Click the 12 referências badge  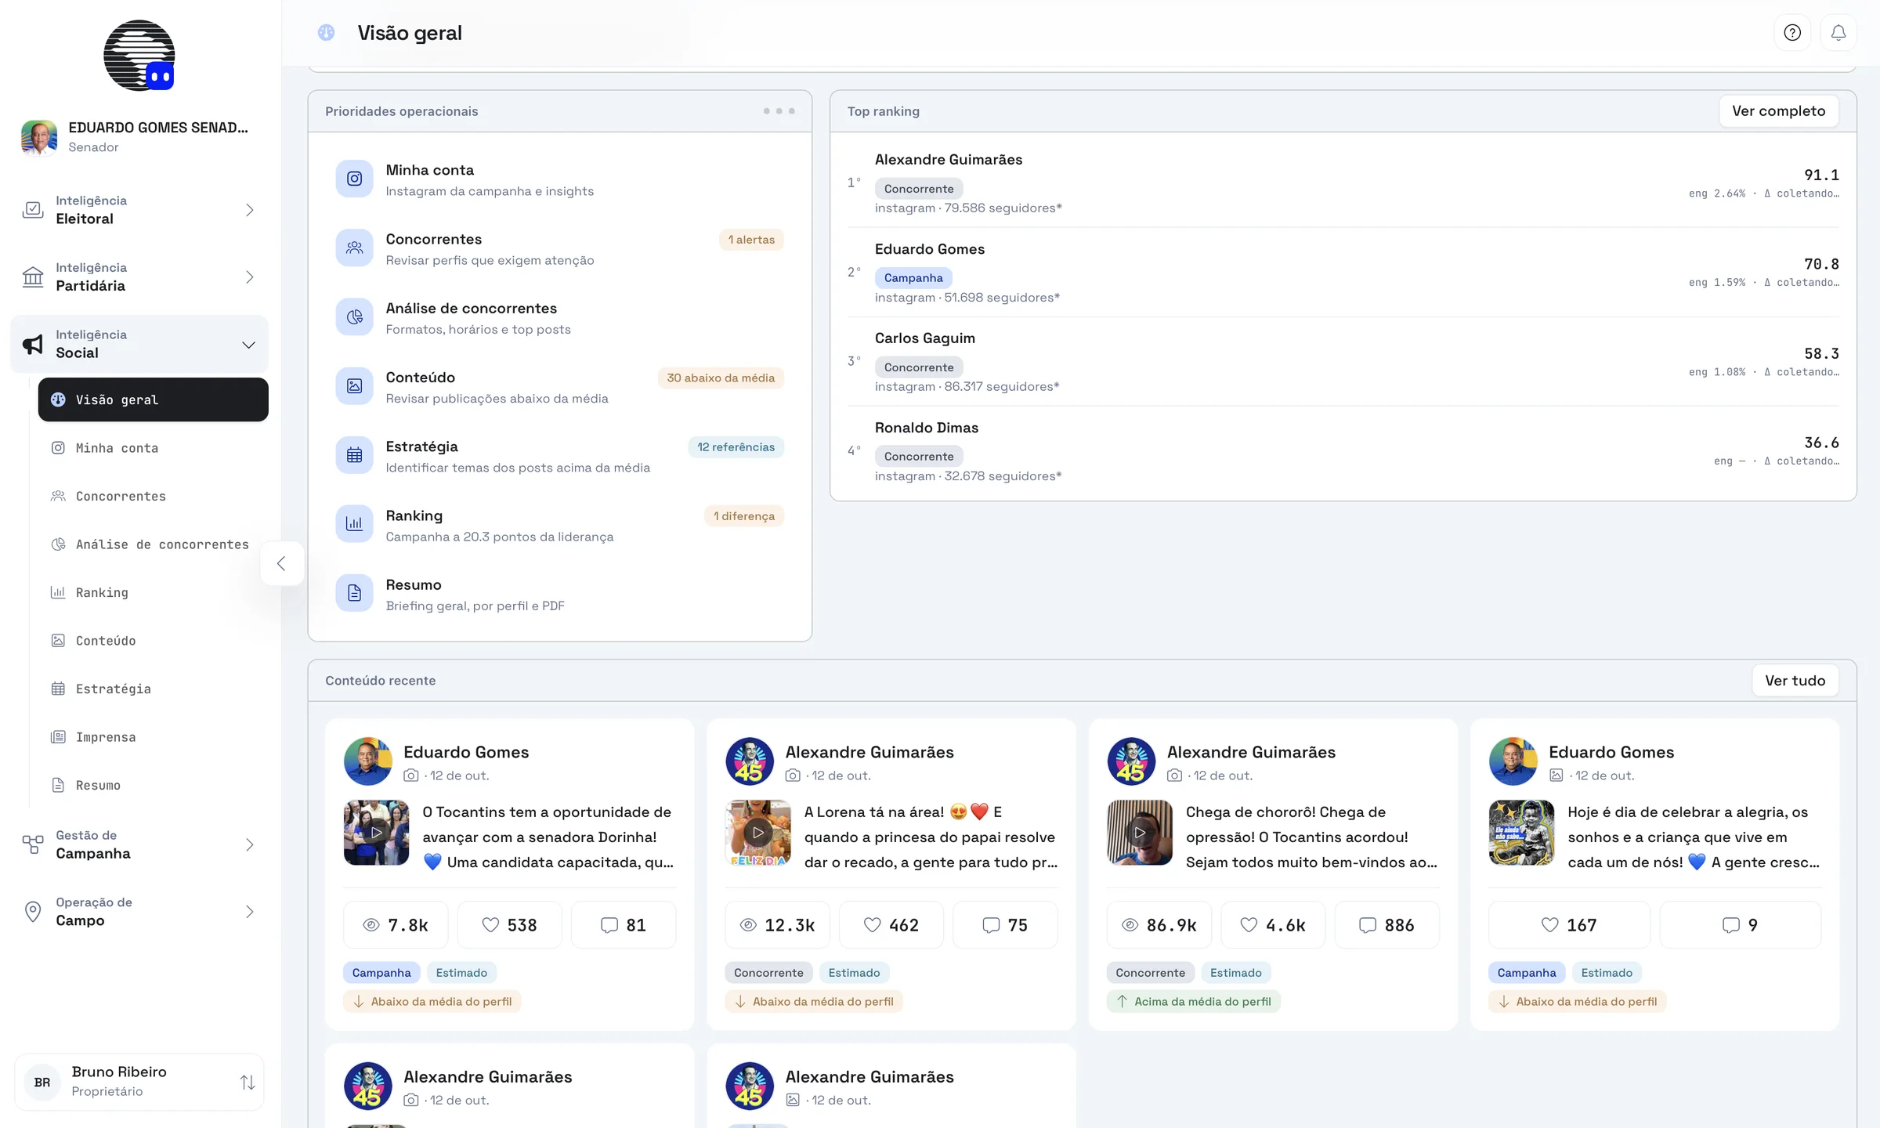point(736,447)
